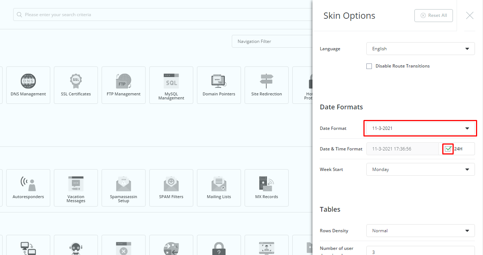Expand the Language dropdown
Viewport: 483px width, 255px height.
[420, 49]
